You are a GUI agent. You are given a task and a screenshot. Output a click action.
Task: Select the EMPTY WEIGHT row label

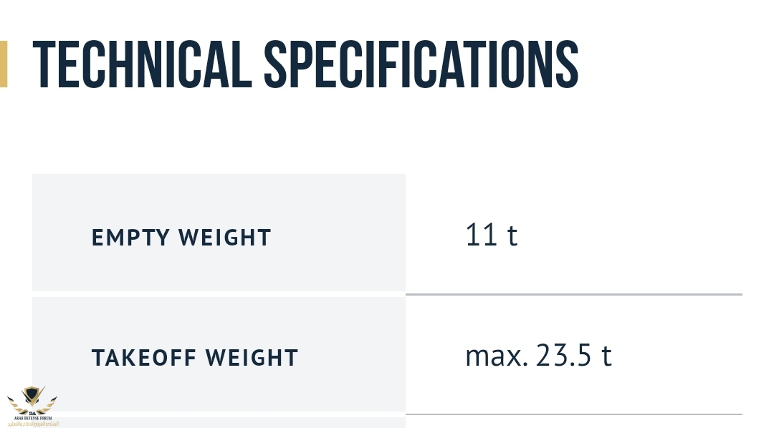[181, 238]
